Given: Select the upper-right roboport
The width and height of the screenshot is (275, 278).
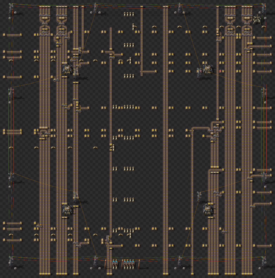Looking at the screenshot, I should click(x=207, y=68).
